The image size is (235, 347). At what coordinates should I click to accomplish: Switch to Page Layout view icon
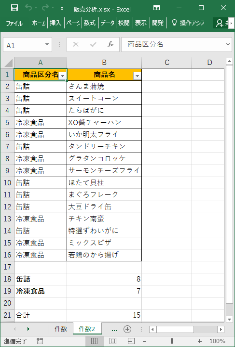[113, 341]
